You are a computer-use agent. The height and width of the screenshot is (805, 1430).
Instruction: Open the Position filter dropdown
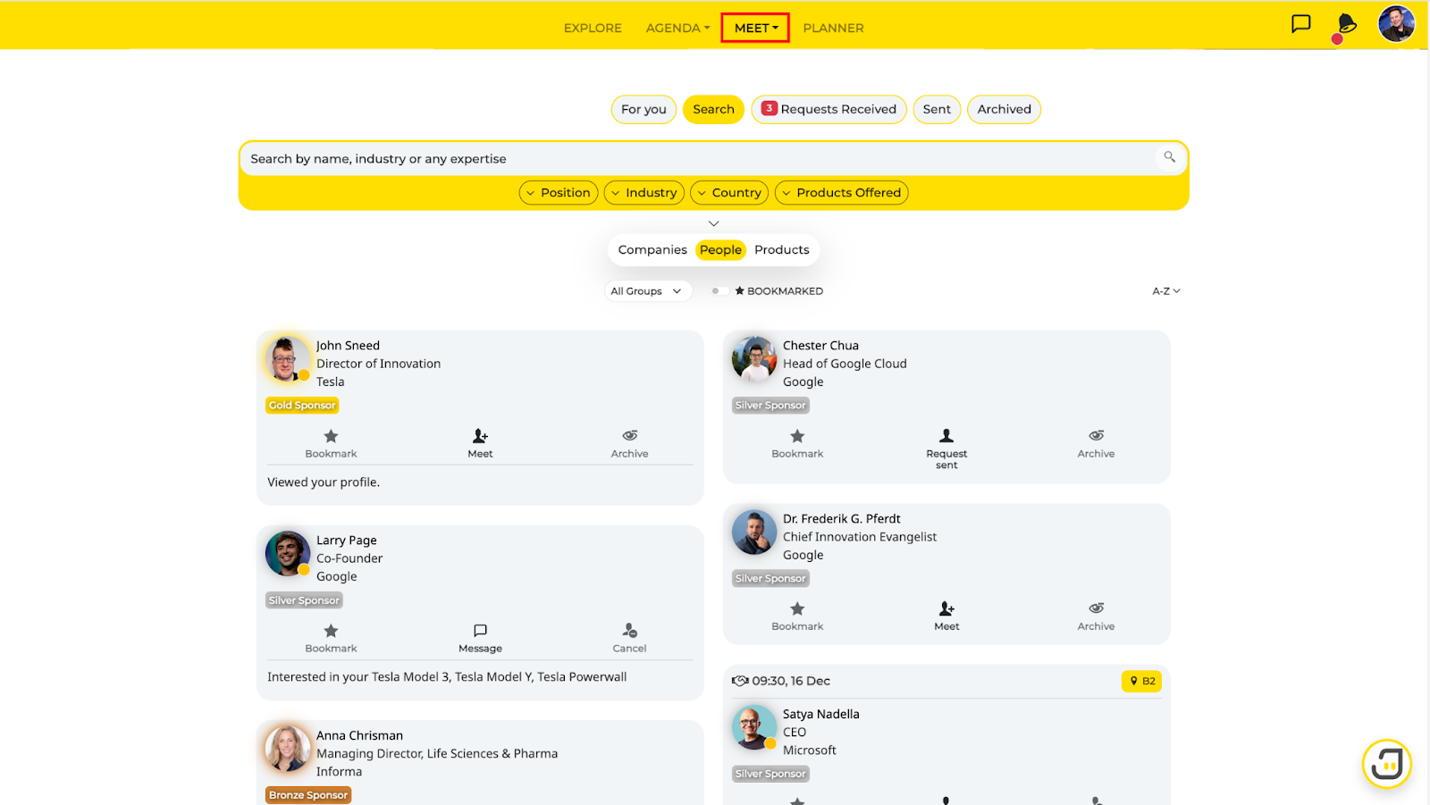559,192
